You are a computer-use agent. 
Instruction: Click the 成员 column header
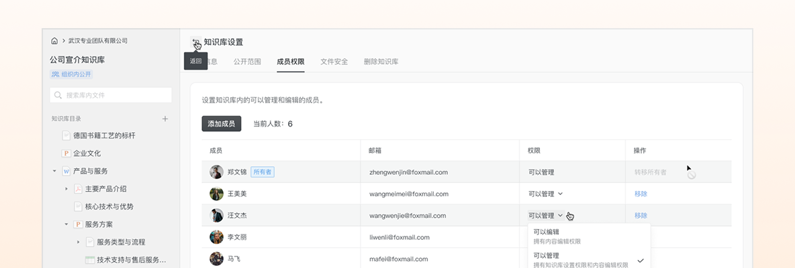[x=216, y=151]
